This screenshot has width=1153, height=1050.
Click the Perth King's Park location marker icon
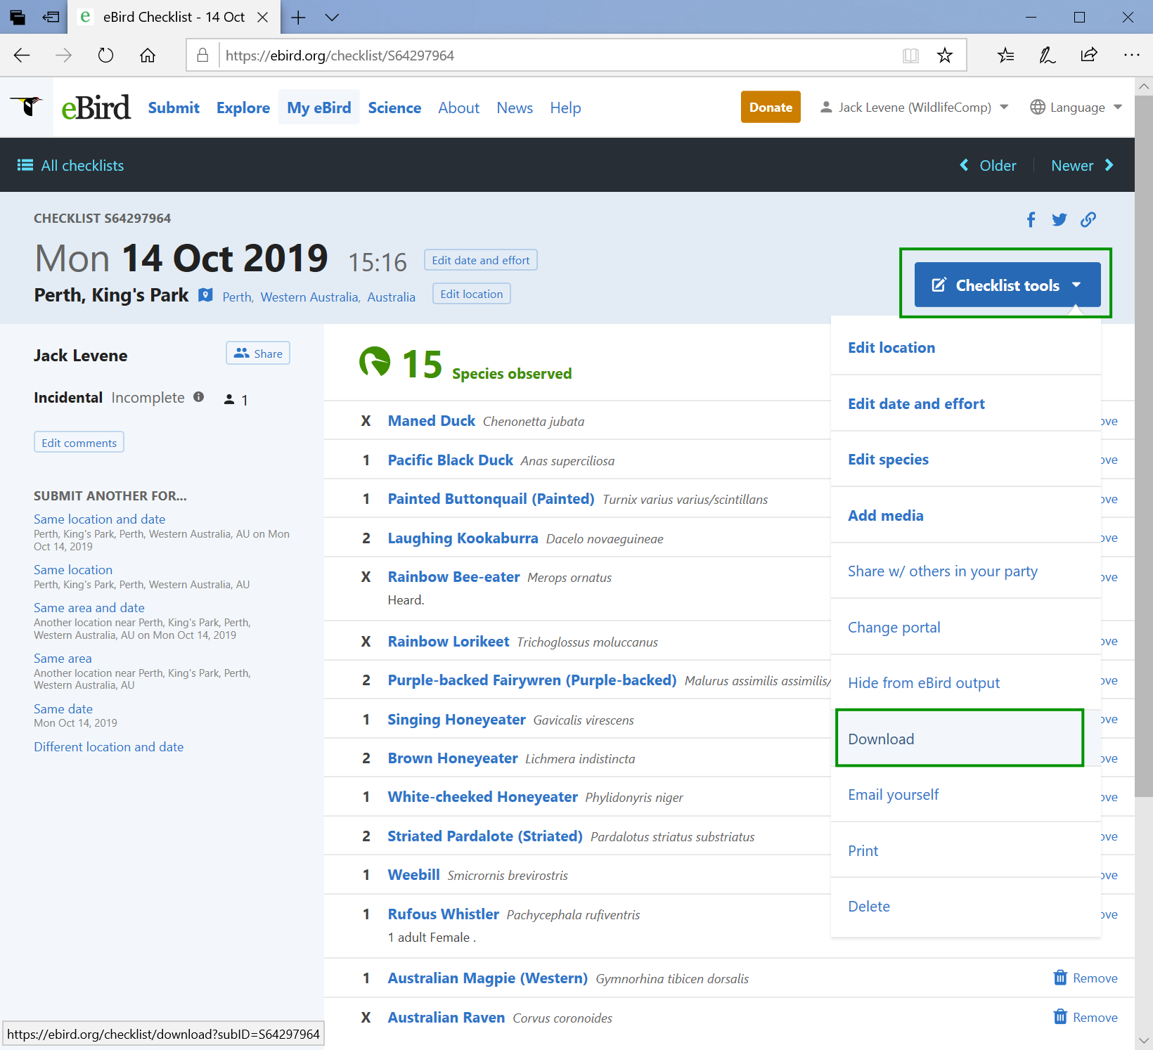click(205, 295)
